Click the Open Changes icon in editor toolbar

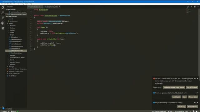pos(188,7)
